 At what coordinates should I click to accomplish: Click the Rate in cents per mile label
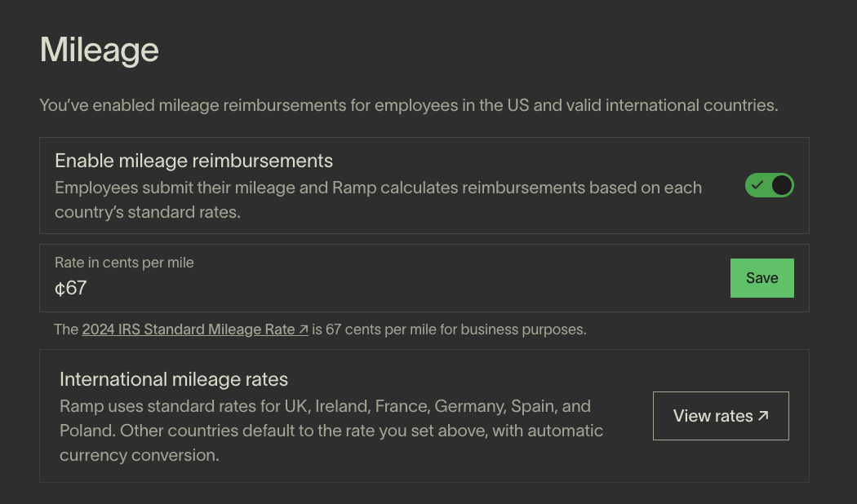click(124, 263)
